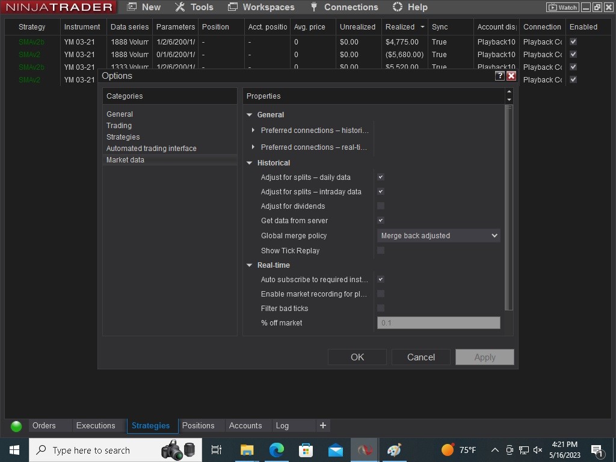Show hidden system tray icons
616x462 pixels.
[x=495, y=450]
